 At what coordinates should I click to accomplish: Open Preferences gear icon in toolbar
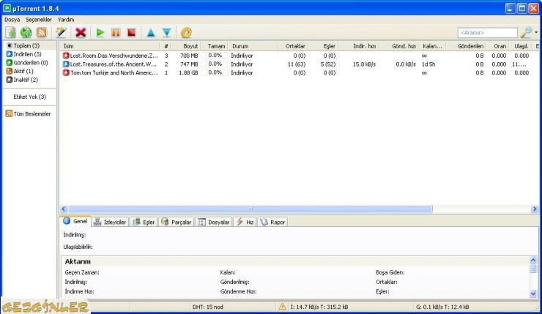click(186, 33)
